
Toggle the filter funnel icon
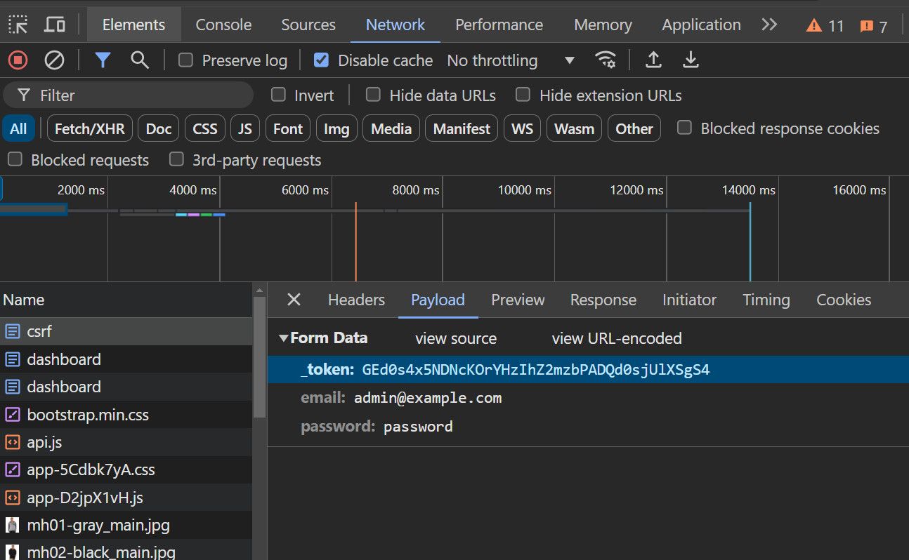pos(103,60)
